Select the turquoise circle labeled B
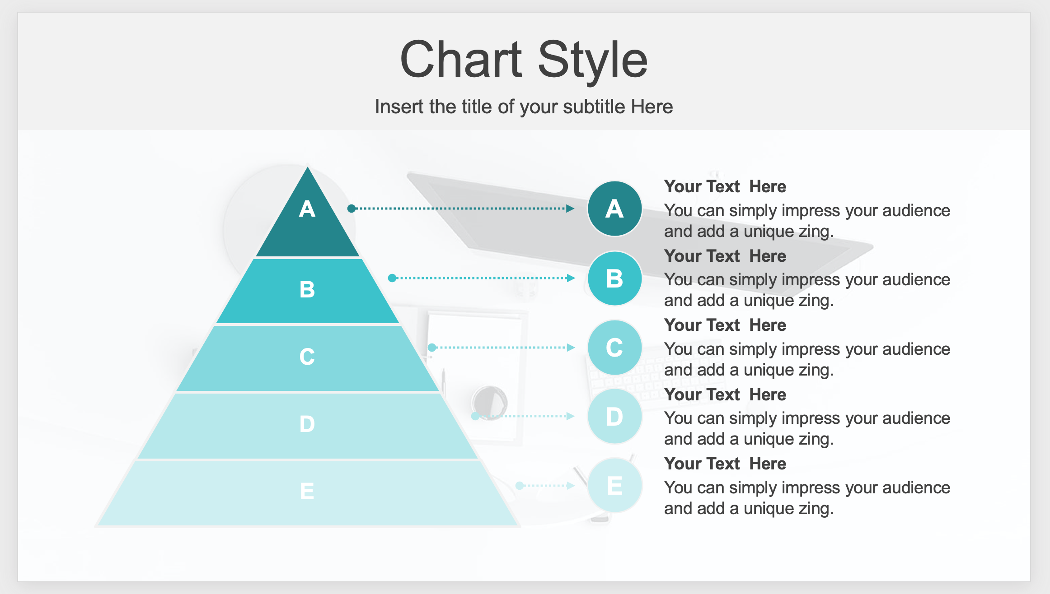1050x594 pixels. point(614,278)
